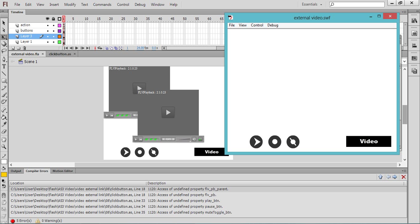Image resolution: width=420 pixels, height=224 pixels.
Task: Open the Commands menu in Flash
Action: click(102, 5)
